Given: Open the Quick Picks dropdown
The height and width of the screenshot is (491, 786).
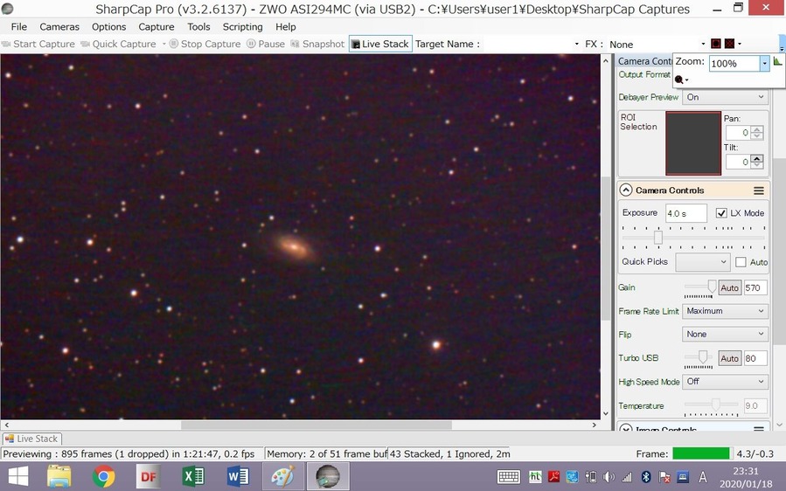Looking at the screenshot, I should [x=702, y=262].
